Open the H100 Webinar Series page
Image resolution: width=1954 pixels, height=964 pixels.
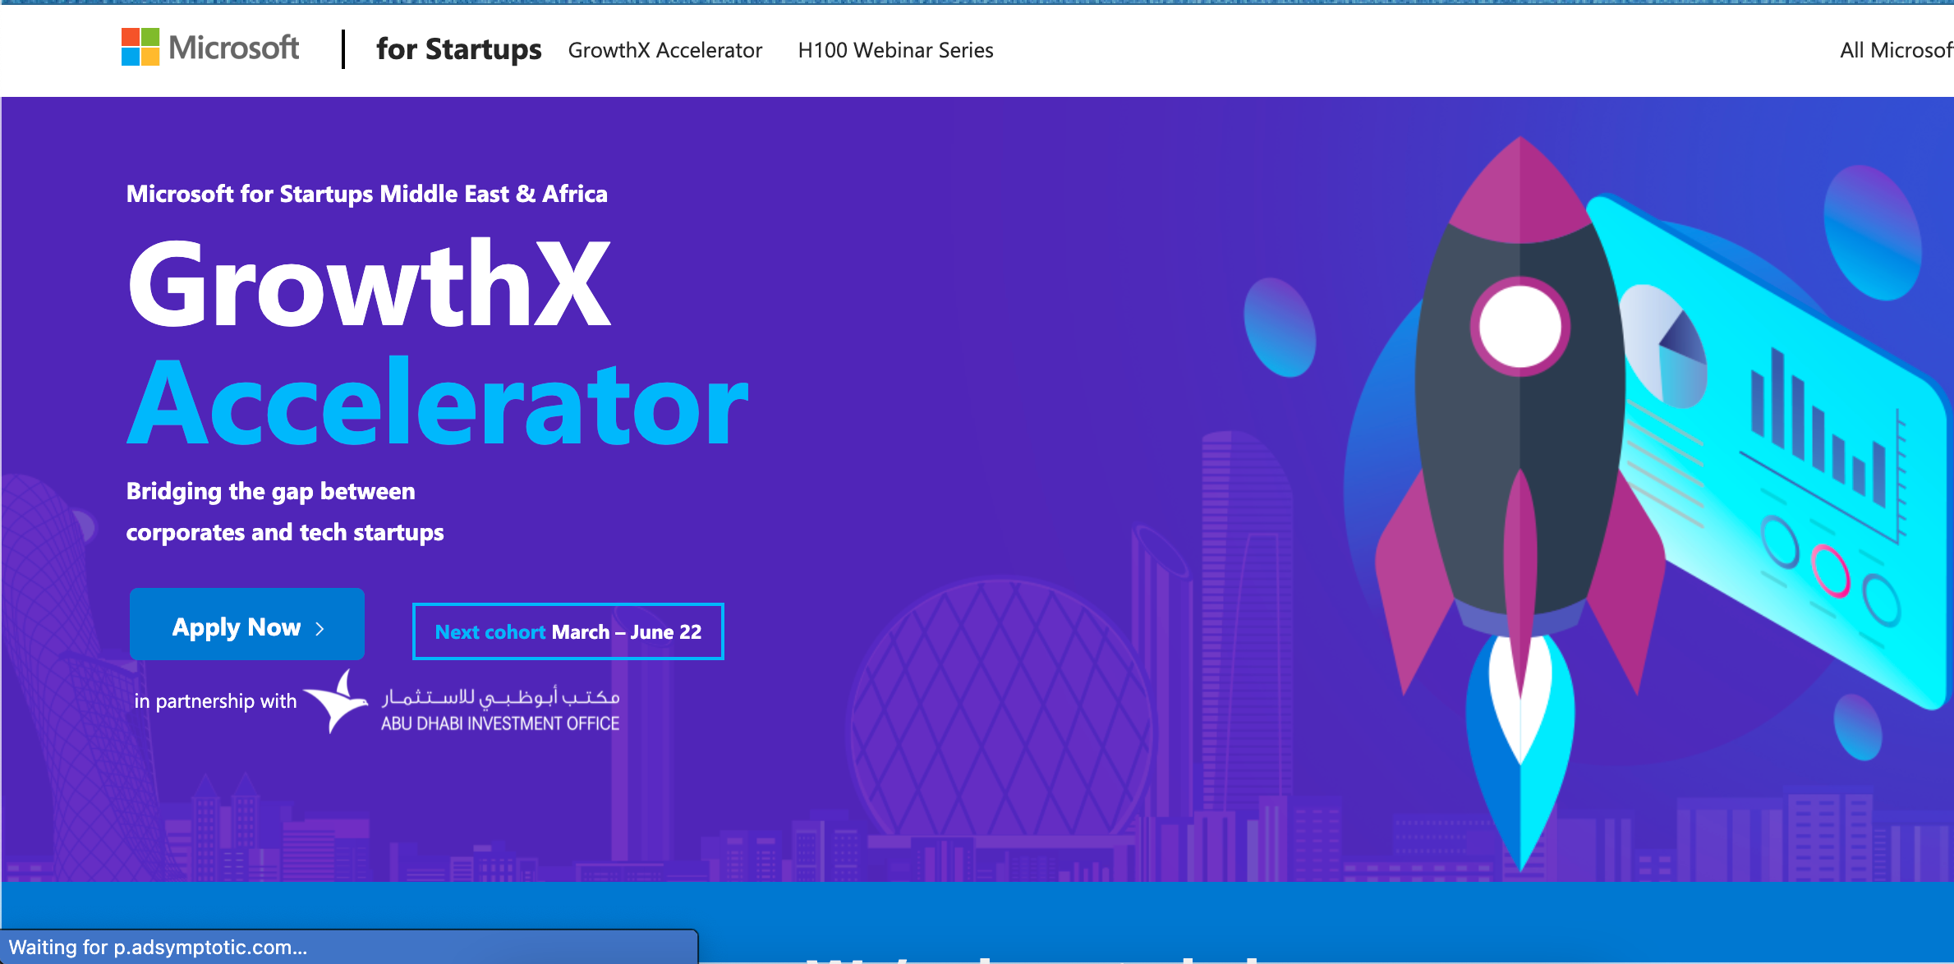click(895, 50)
